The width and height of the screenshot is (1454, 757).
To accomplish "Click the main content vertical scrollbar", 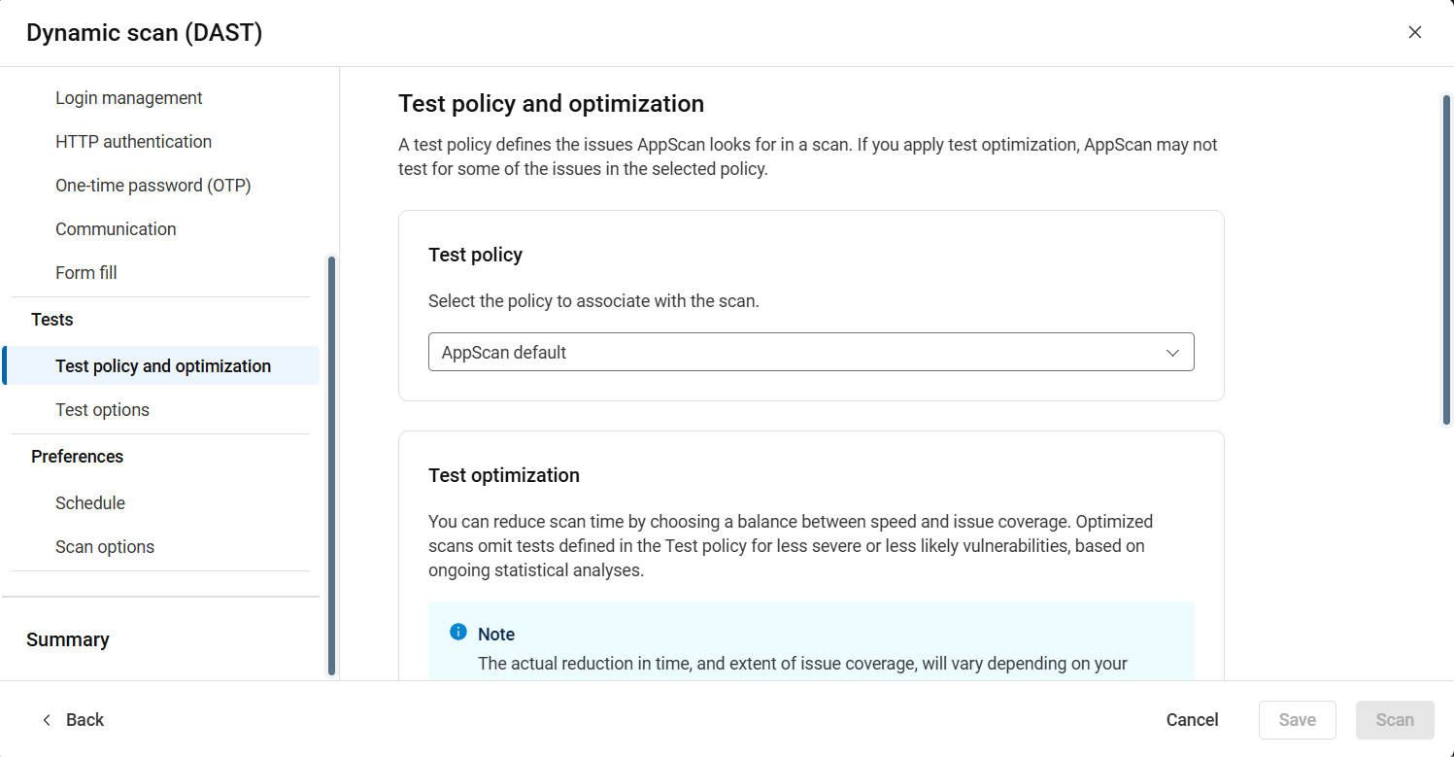I will [x=1446, y=260].
